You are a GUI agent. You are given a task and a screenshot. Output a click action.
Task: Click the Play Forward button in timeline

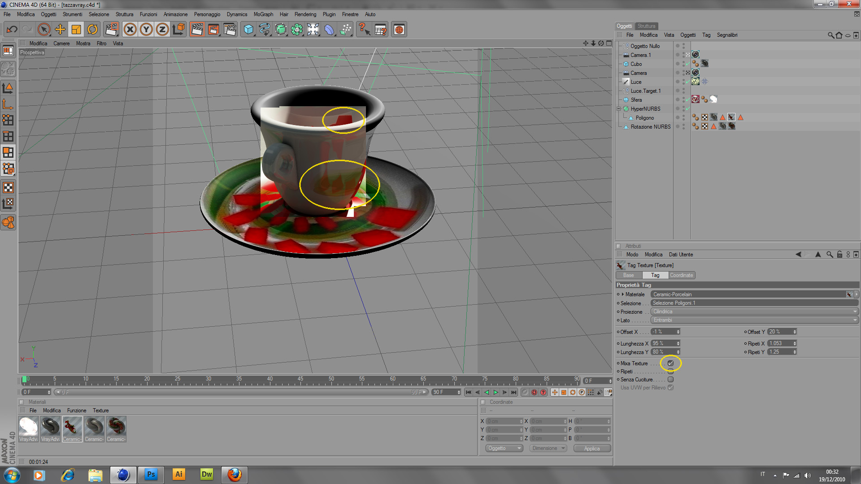496,392
